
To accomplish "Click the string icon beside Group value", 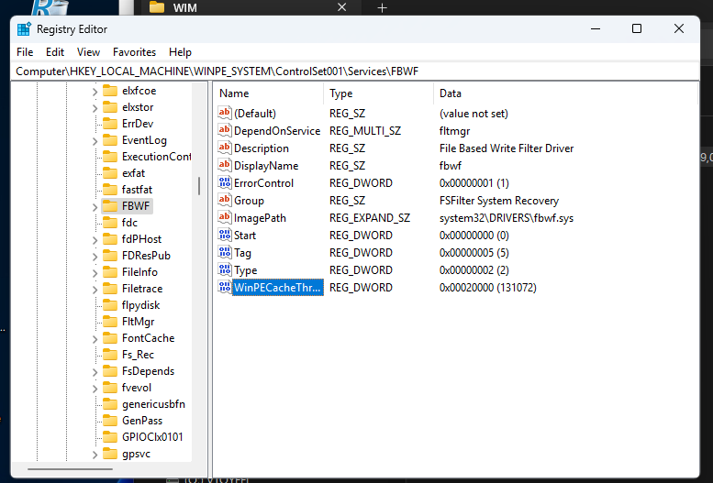I will (225, 200).
